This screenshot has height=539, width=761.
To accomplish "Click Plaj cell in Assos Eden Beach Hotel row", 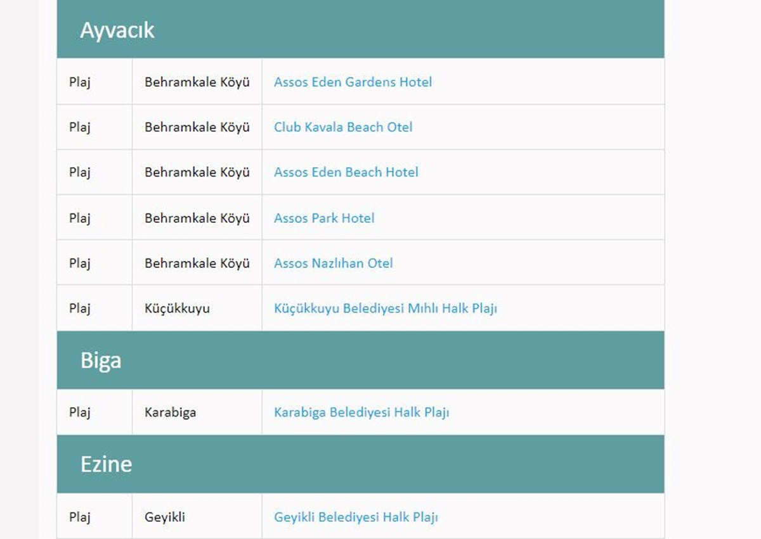I will tap(94, 172).
